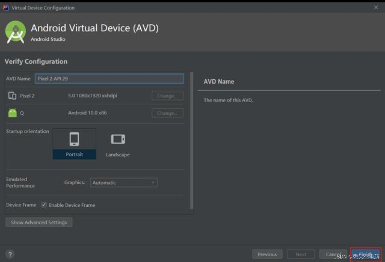The height and width of the screenshot is (262, 385).
Task: Click the Pixel 2 device icon
Action: click(12, 96)
